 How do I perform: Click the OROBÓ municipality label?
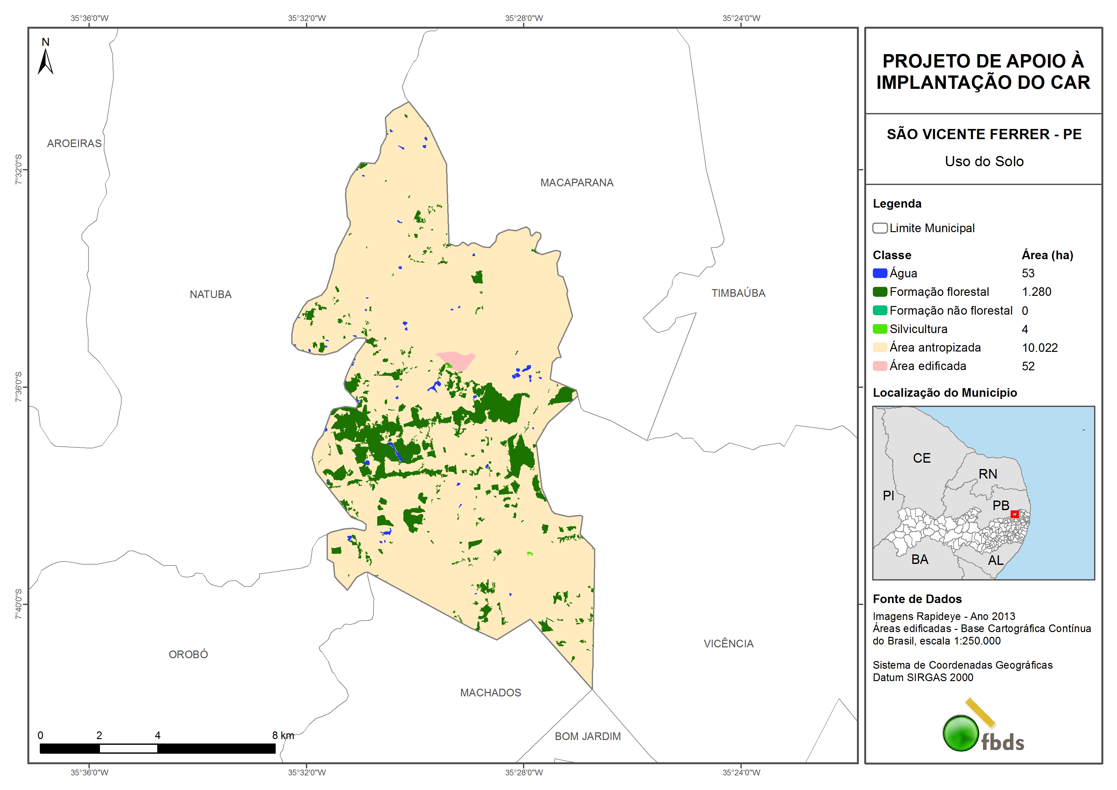[188, 654]
